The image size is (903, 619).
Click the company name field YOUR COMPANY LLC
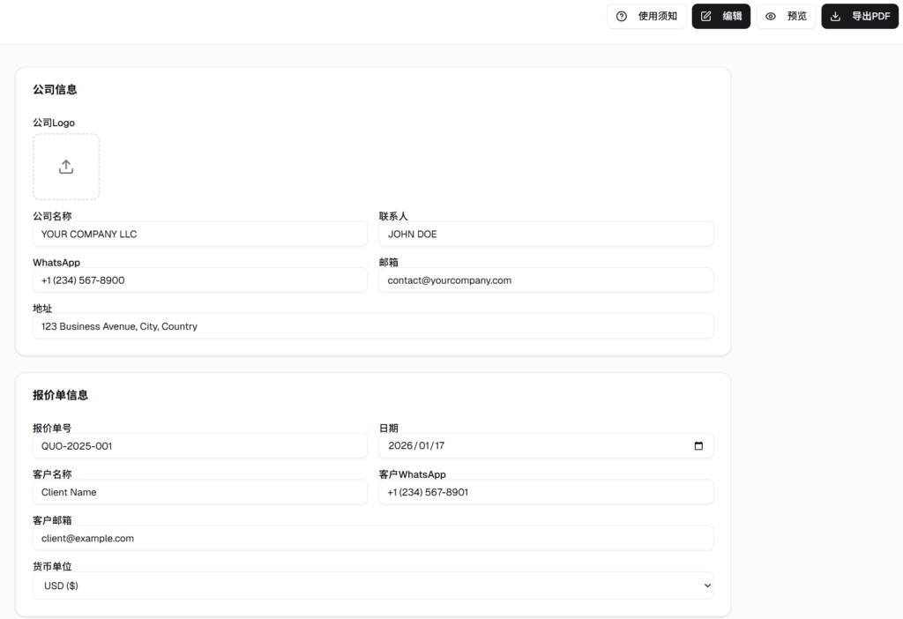click(x=199, y=235)
